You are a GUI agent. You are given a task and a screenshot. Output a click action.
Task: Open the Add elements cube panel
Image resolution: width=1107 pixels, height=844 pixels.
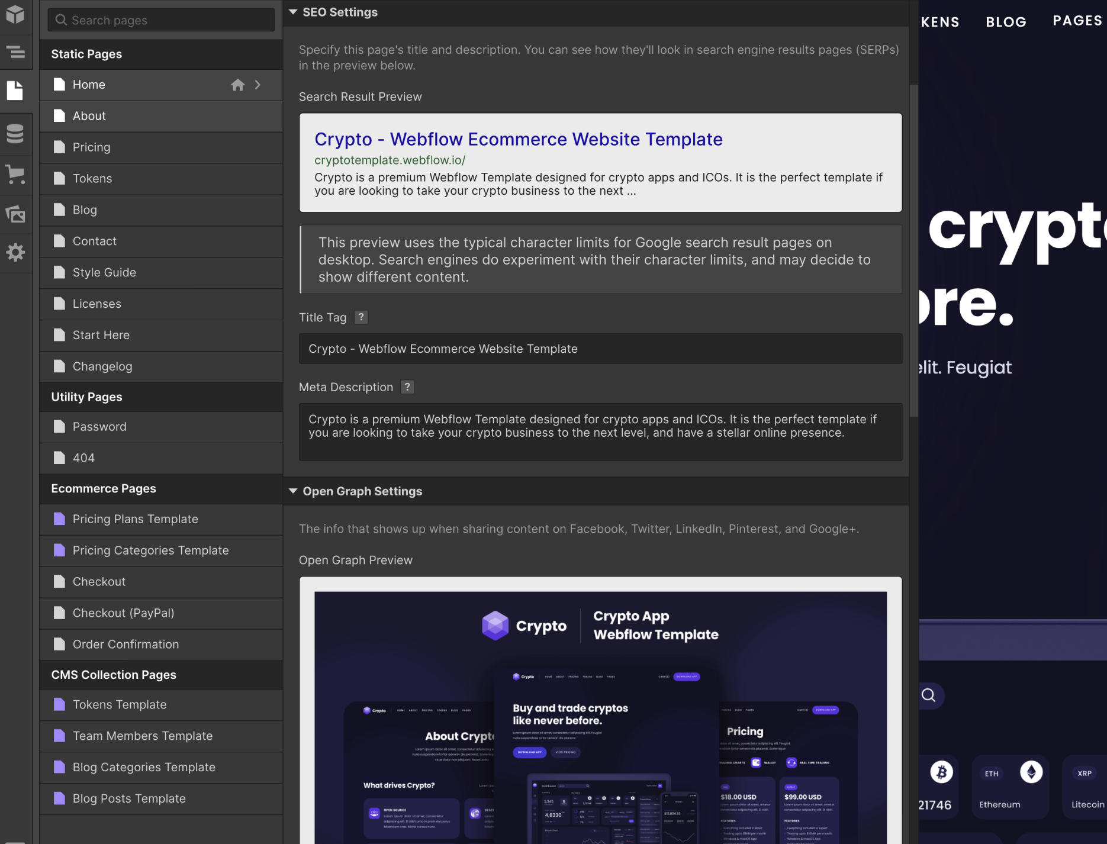15,14
